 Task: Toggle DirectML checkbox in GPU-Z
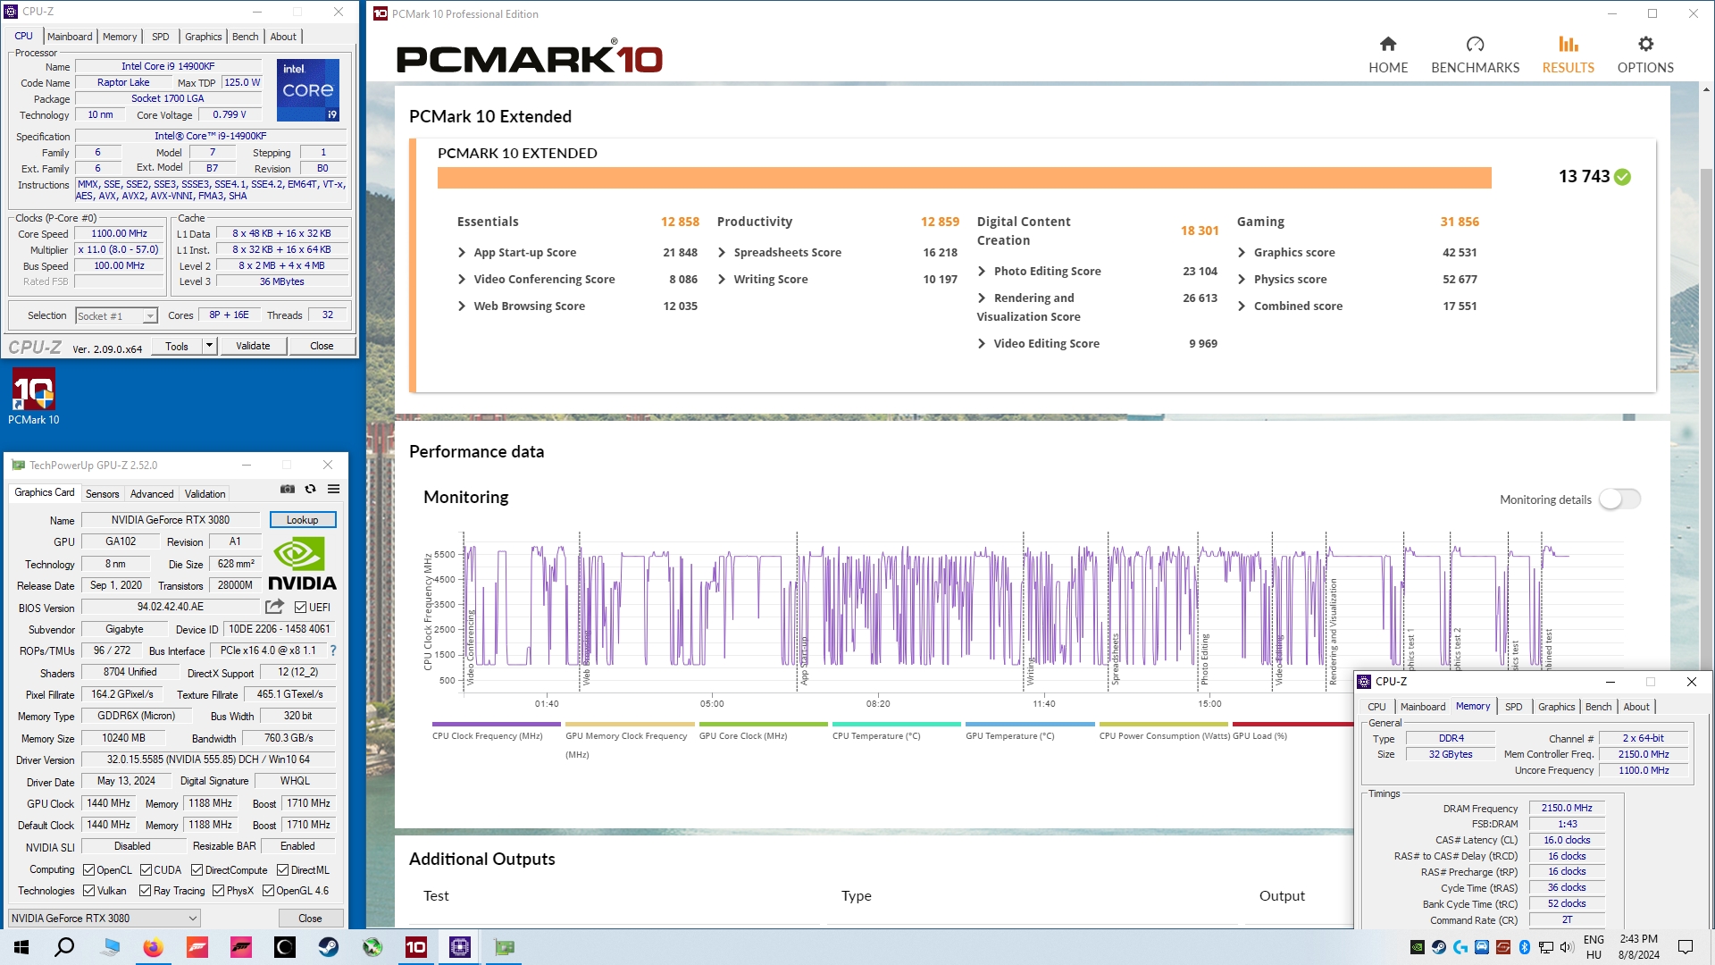282,870
